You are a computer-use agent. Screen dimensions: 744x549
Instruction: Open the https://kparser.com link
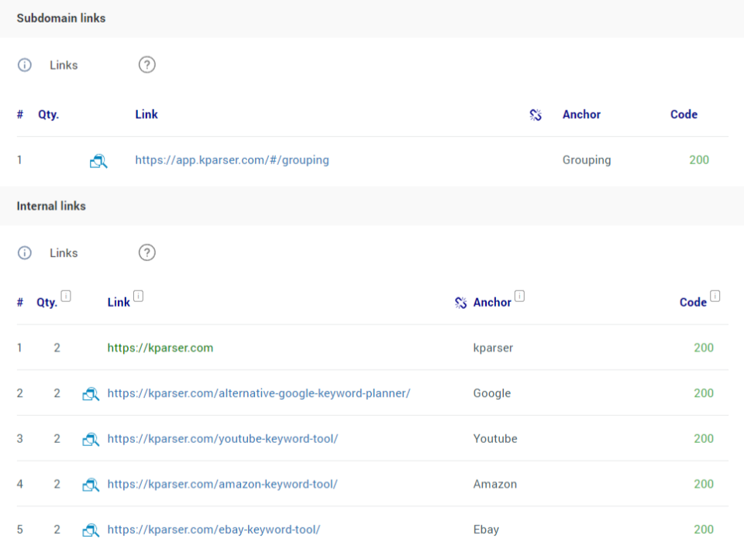tap(160, 348)
